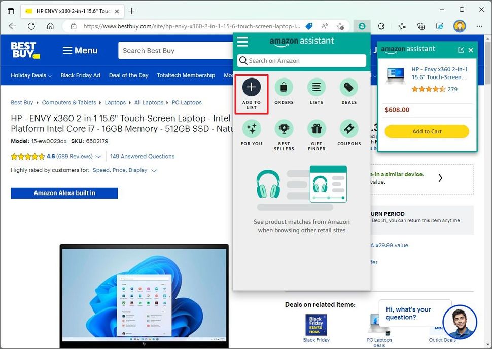The width and height of the screenshot is (492, 349).
Task: Open the Amazon Assistant hamburger menu
Action: [242, 42]
